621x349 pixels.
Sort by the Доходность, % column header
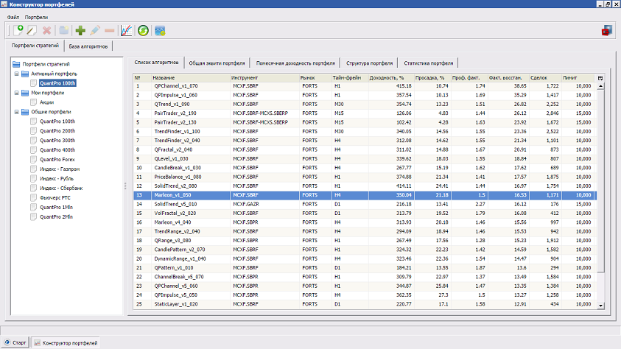[x=387, y=77]
